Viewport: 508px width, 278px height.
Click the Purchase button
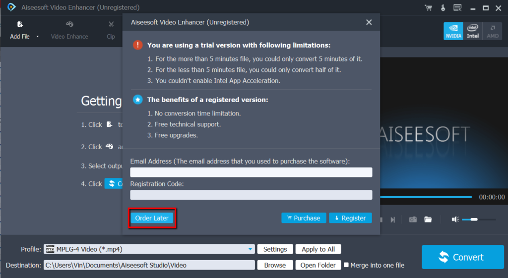point(304,218)
